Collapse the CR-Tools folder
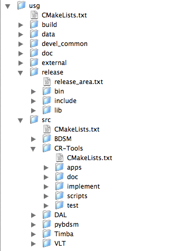The image size is (190, 251). click(33, 149)
